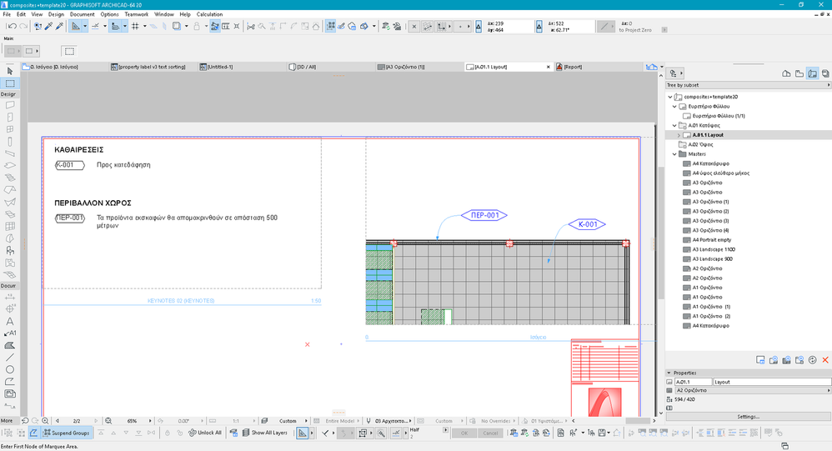The height and width of the screenshot is (451, 832).
Task: Select the Circle tool in toolbox
Action: [x=9, y=369]
